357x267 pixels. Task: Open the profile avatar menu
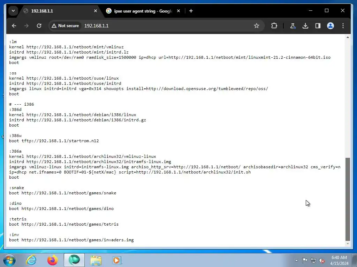click(x=331, y=26)
